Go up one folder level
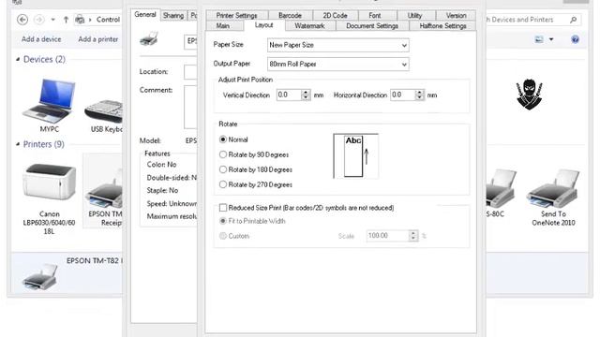Image resolution: width=600 pixels, height=337 pixels. point(66,20)
